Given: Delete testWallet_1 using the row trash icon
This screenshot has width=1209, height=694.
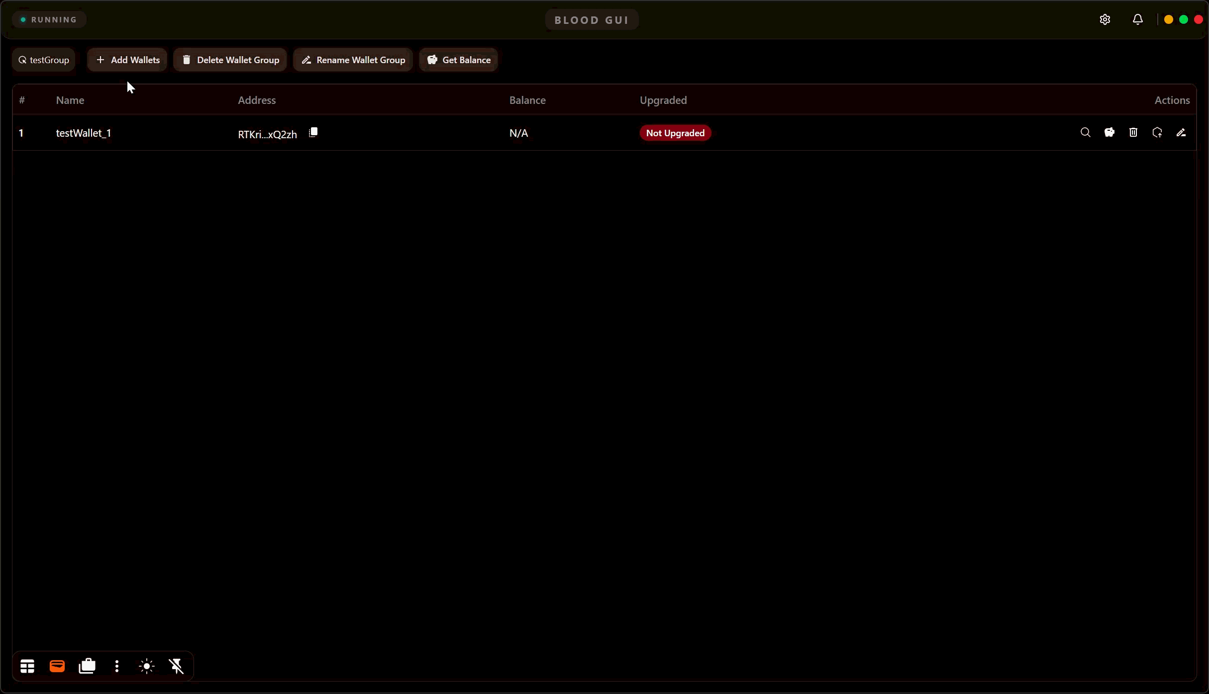Looking at the screenshot, I should click(1133, 133).
